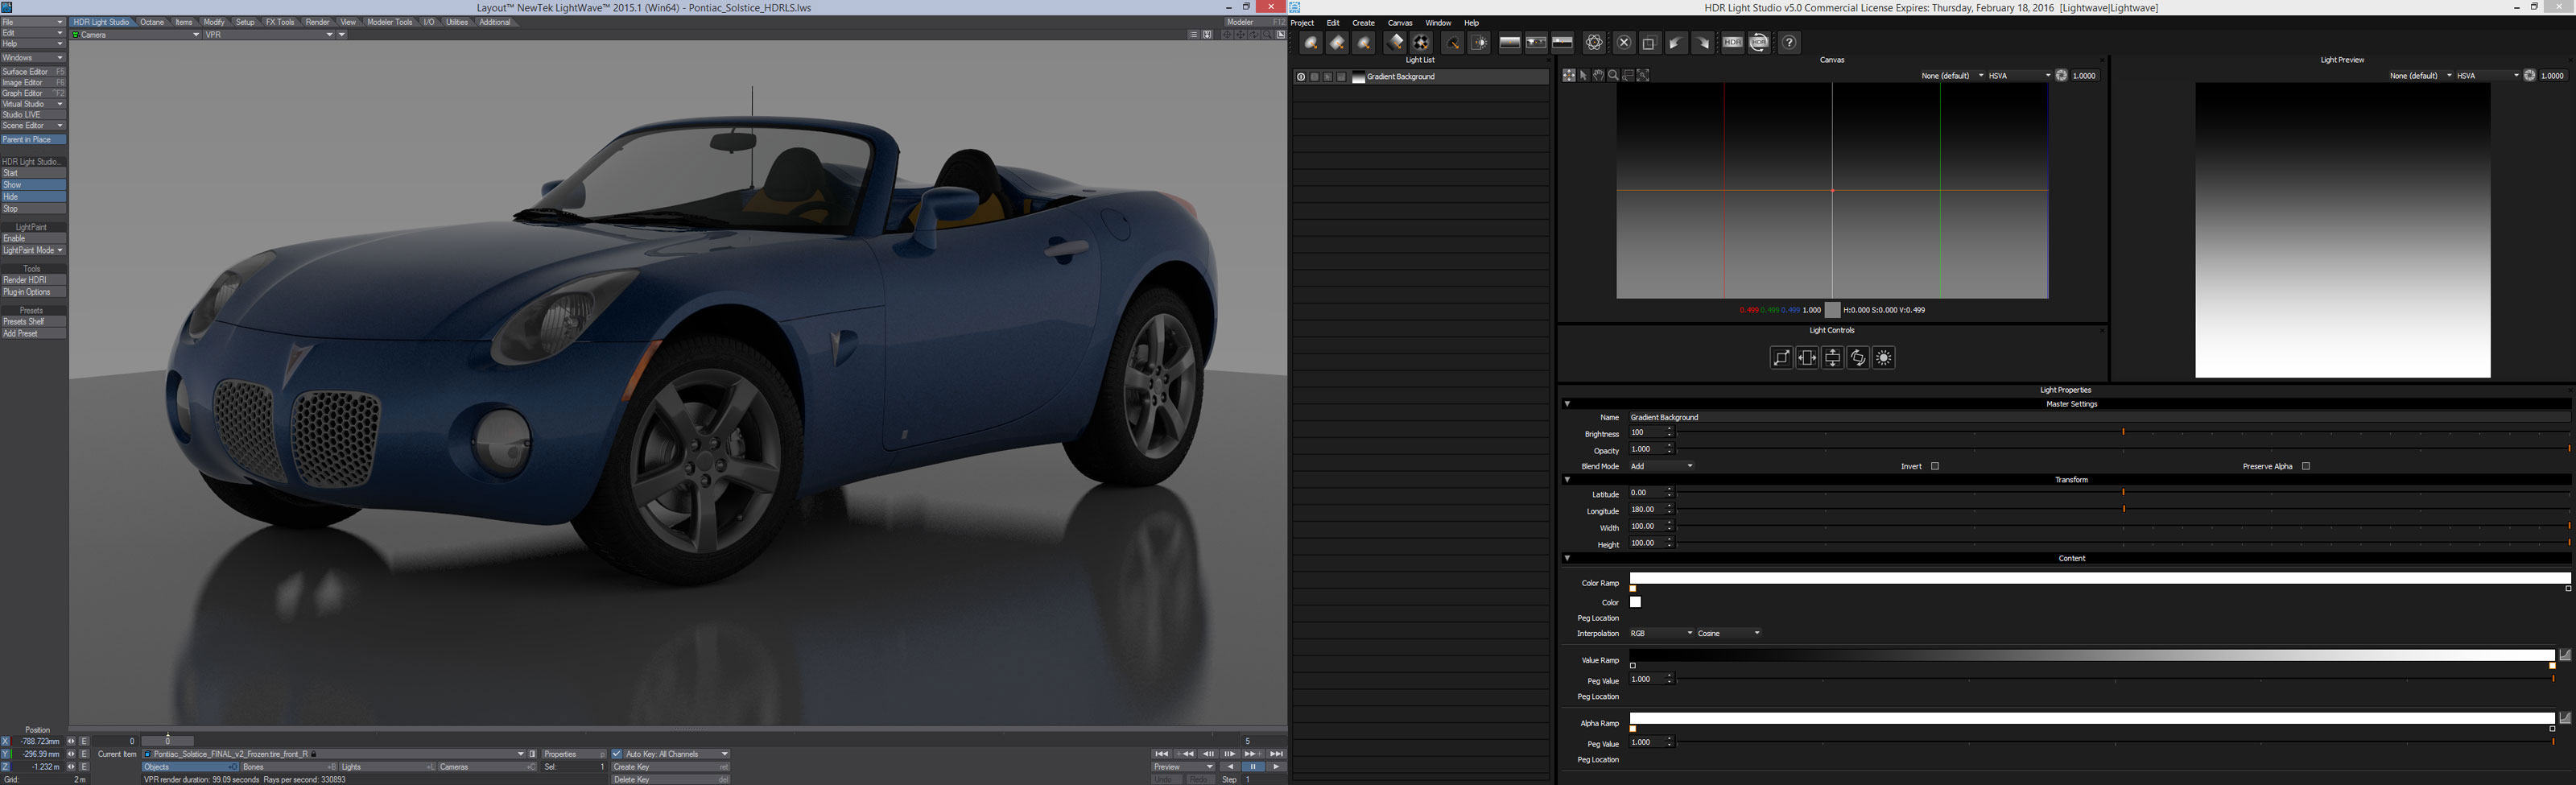Click the Name field with Gradient Background
The image size is (2576, 785).
point(2099,417)
